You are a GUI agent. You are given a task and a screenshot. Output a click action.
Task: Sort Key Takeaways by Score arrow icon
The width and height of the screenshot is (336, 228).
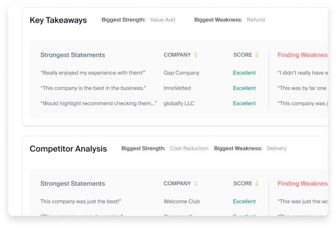(x=257, y=55)
